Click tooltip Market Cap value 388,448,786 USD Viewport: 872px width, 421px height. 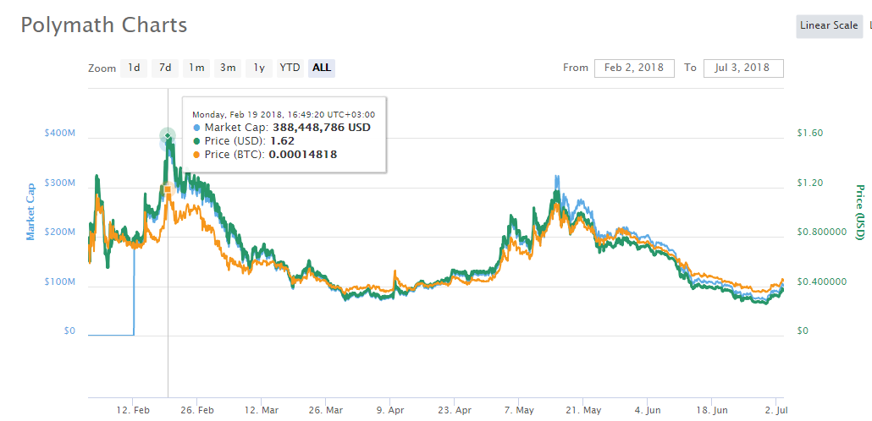[x=322, y=127]
